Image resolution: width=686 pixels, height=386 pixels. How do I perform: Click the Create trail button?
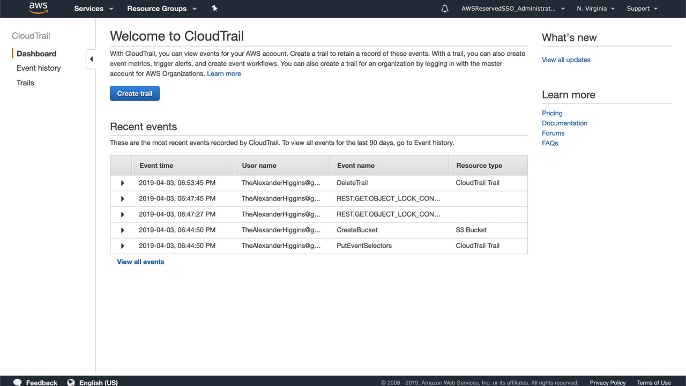135,93
